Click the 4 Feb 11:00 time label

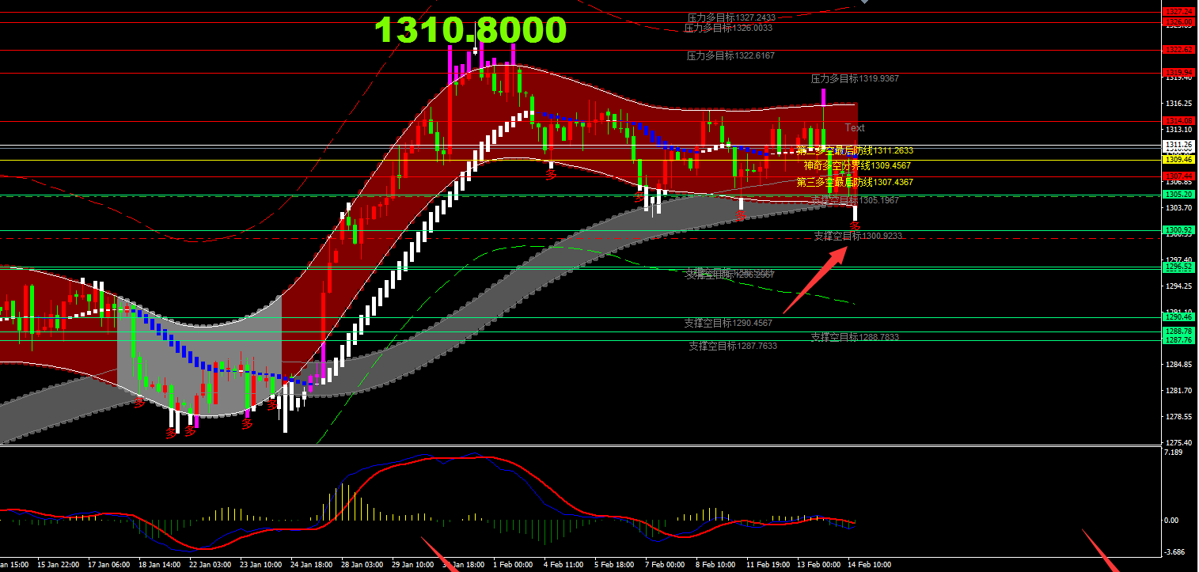click(563, 565)
